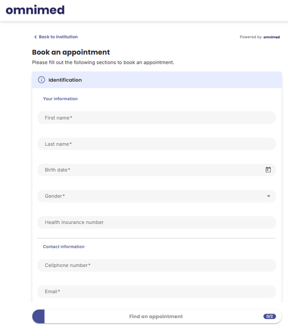Viewport: 288px width, 328px height.
Task: Click the omnimed logo in header
Action: 35,10
